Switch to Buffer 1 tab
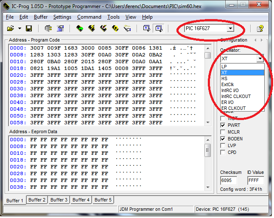This screenshot has width=274, height=218. (x=15, y=200)
